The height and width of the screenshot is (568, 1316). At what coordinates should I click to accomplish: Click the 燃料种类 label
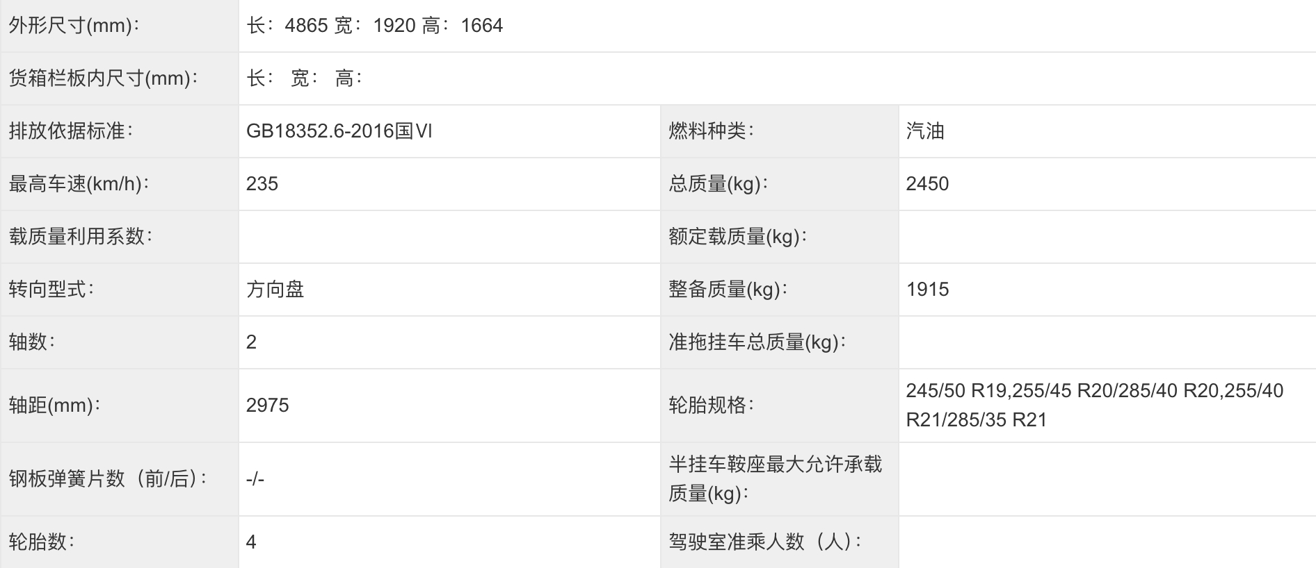(x=712, y=131)
